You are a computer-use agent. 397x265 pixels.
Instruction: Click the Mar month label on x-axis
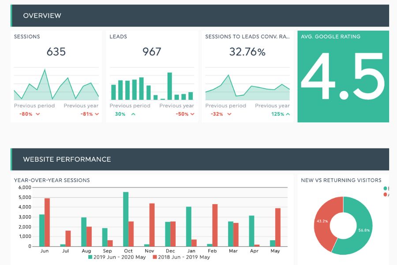coord(233,251)
